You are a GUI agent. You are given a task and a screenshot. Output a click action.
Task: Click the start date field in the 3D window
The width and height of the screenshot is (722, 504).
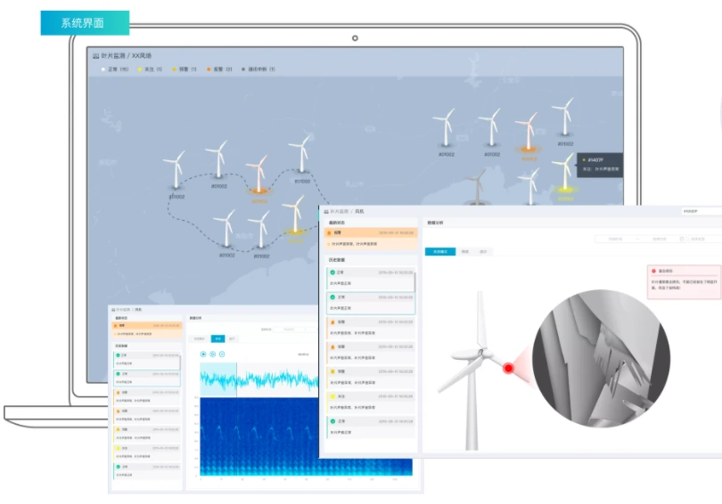[615, 240]
